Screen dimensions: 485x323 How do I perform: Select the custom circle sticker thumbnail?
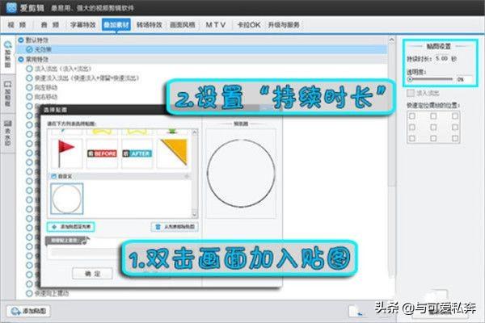point(66,199)
